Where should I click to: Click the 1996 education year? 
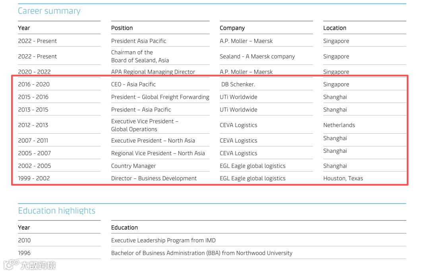click(24, 253)
